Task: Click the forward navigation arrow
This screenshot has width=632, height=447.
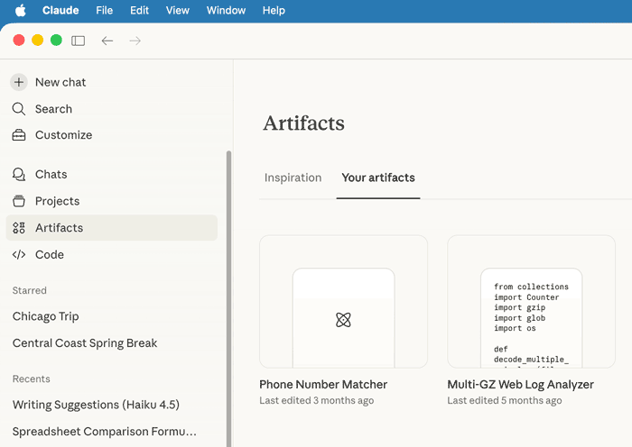Action: (135, 41)
